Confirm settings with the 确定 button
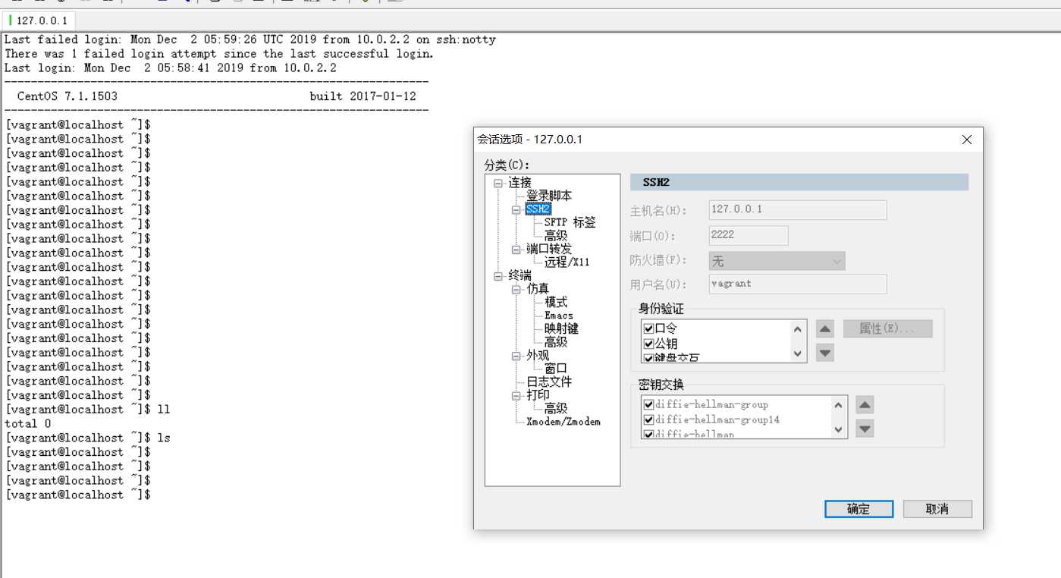Screen dimensions: 1061x578 [859, 509]
